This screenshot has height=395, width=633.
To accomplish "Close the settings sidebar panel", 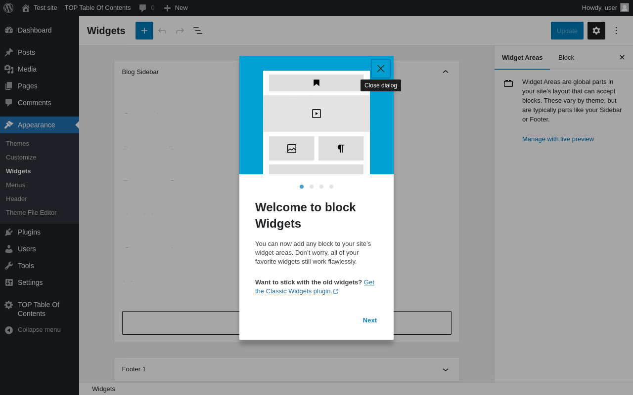I will point(622,57).
